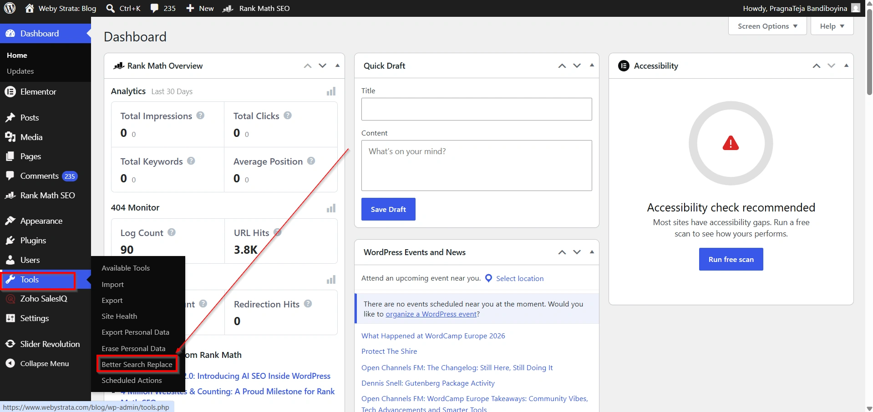
Task: Select Available Tools from Tools flyout
Action: 126,268
